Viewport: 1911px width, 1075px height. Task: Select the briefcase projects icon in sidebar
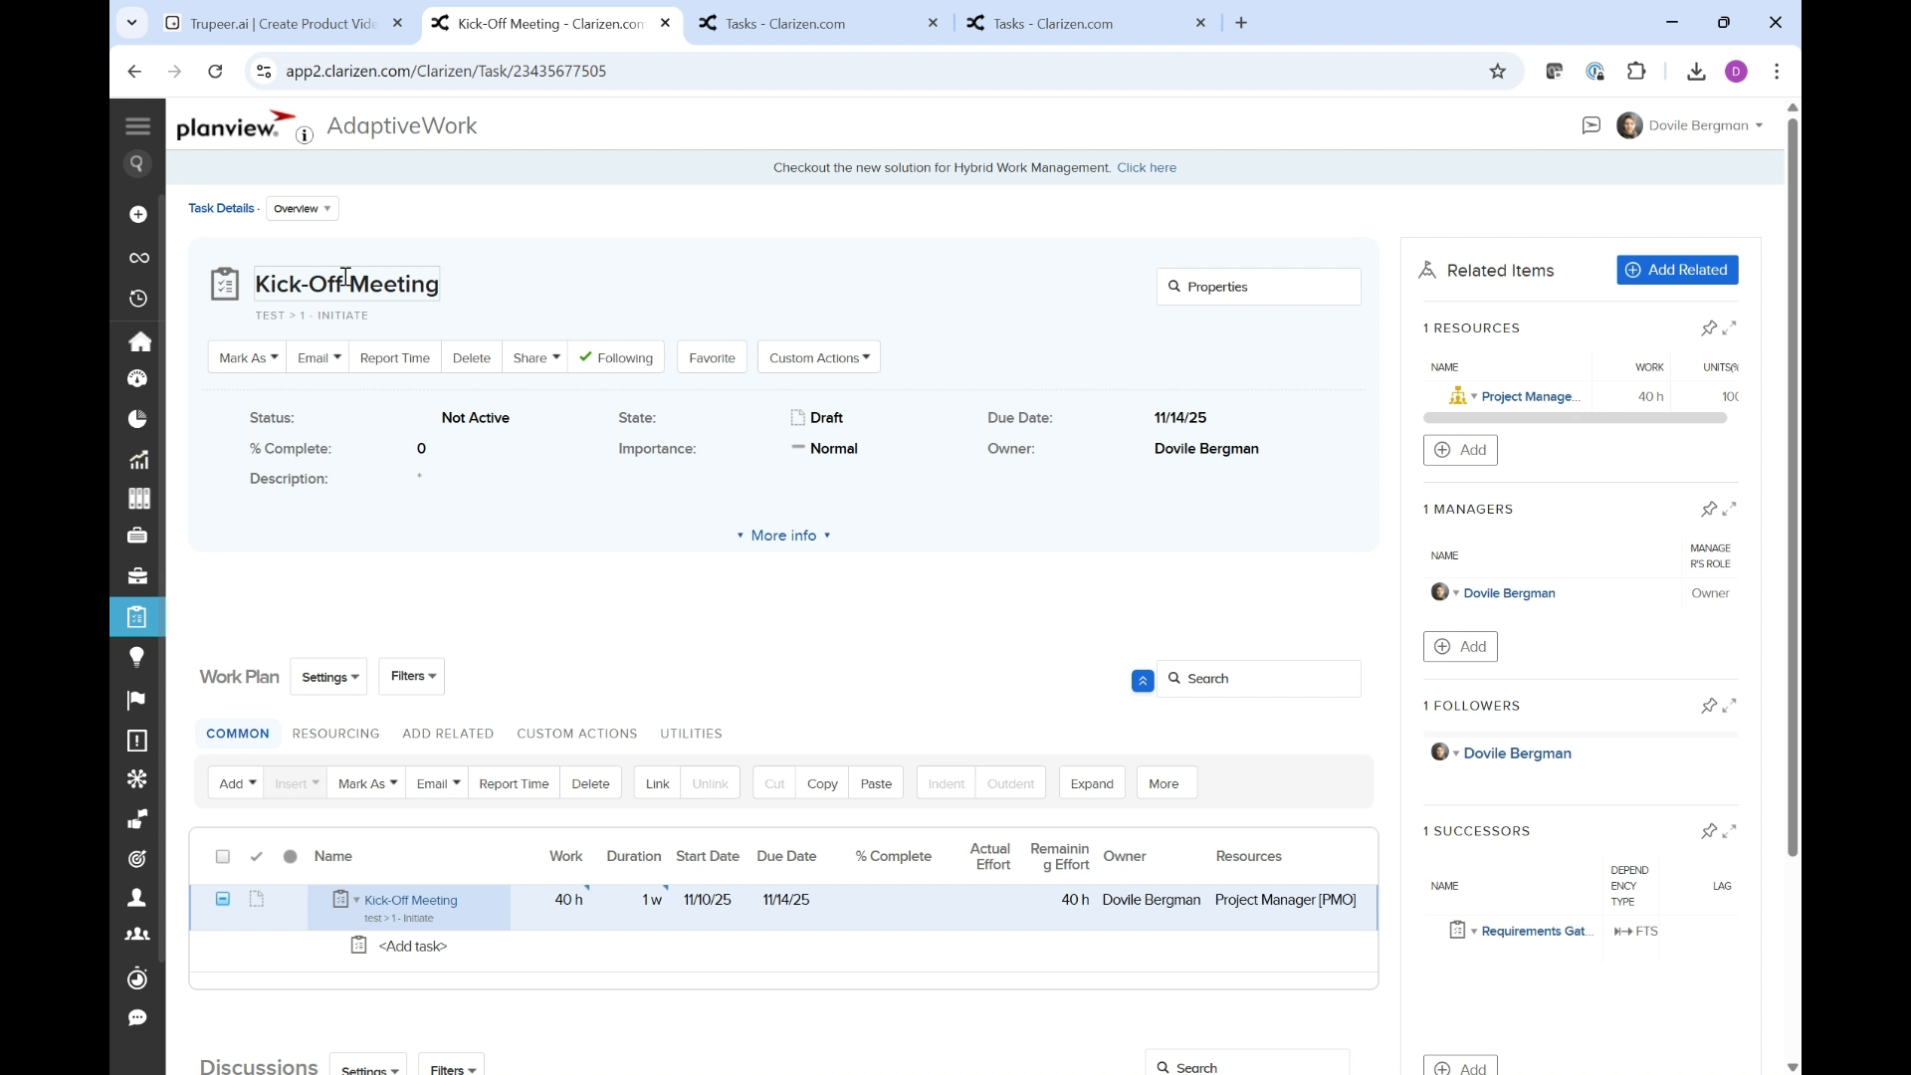point(138,575)
